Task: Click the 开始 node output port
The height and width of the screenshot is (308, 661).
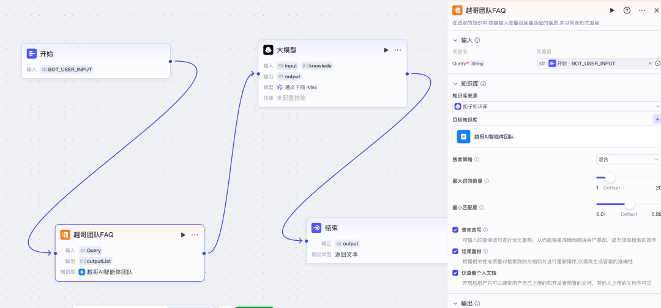Action: tap(170, 62)
